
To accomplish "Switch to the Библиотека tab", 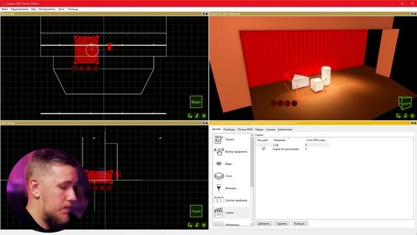I will (x=285, y=129).
